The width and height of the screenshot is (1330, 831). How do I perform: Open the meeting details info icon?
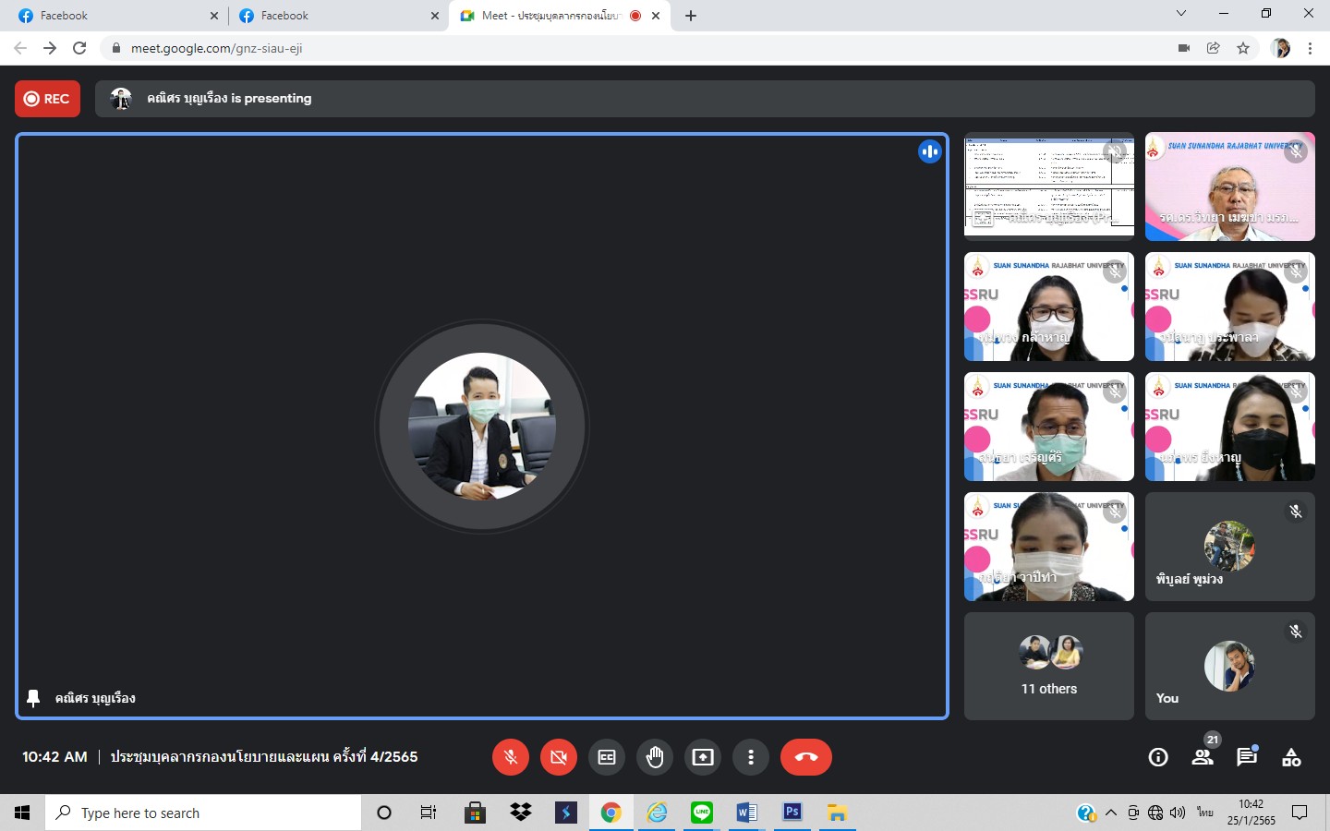(x=1158, y=758)
